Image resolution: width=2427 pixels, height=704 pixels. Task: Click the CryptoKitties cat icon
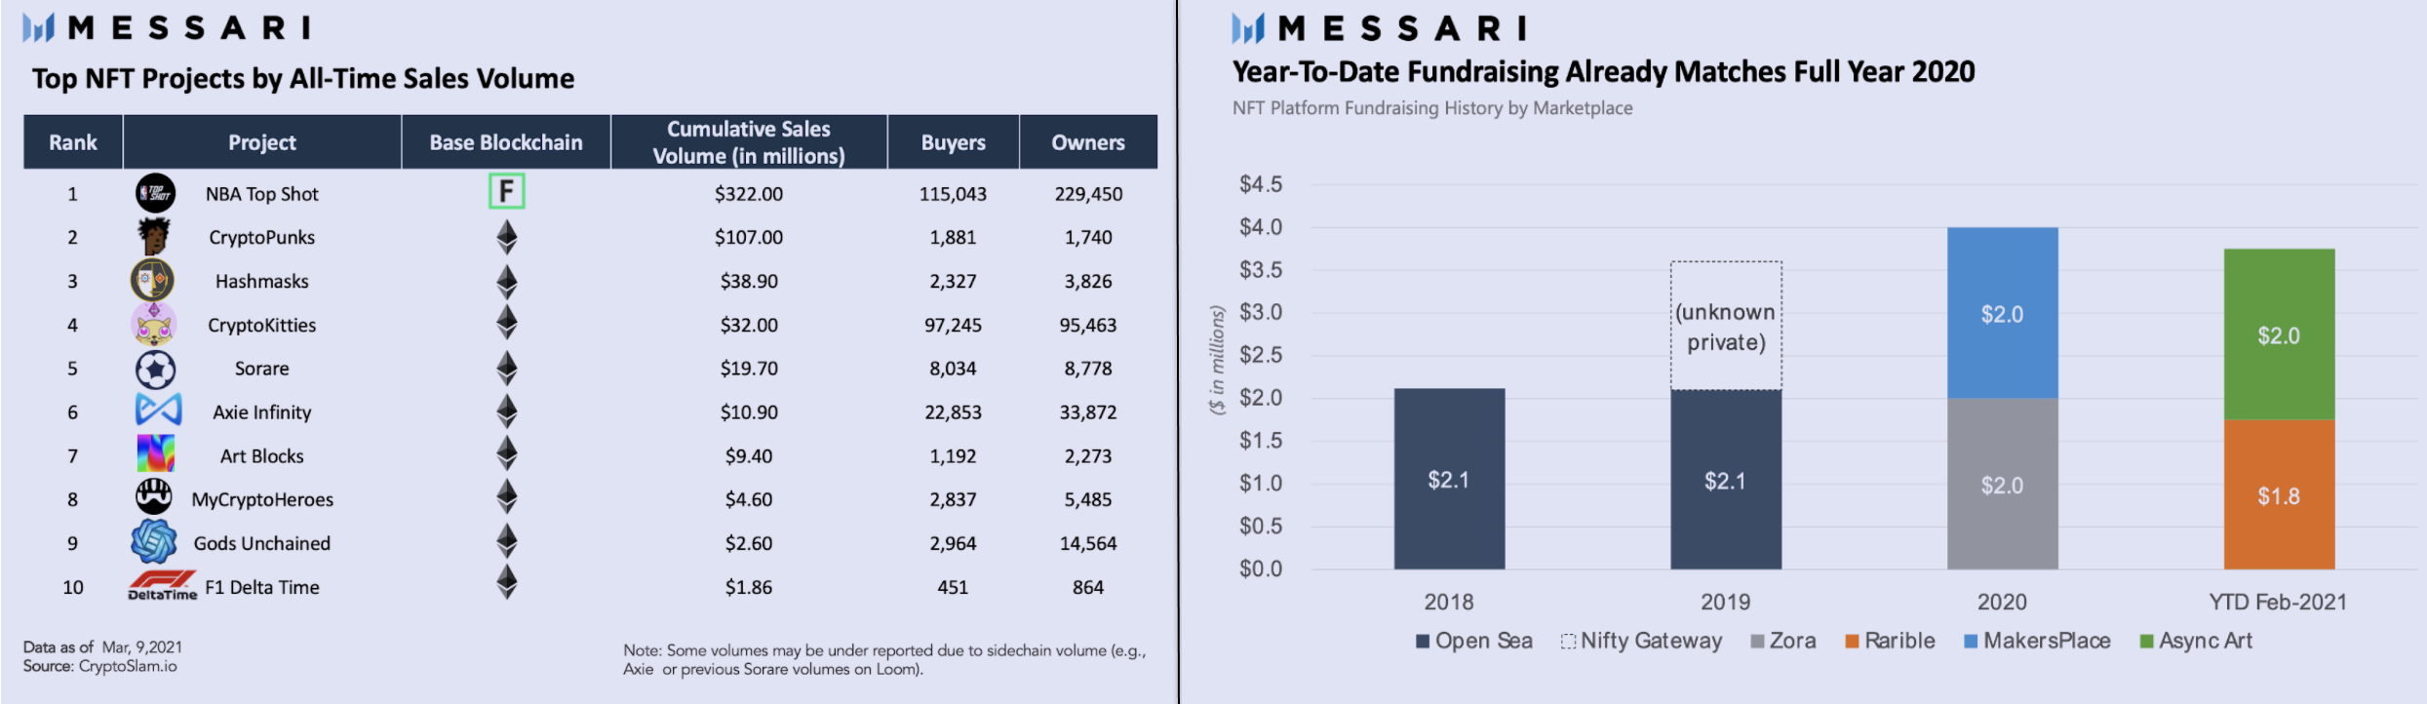point(154,325)
